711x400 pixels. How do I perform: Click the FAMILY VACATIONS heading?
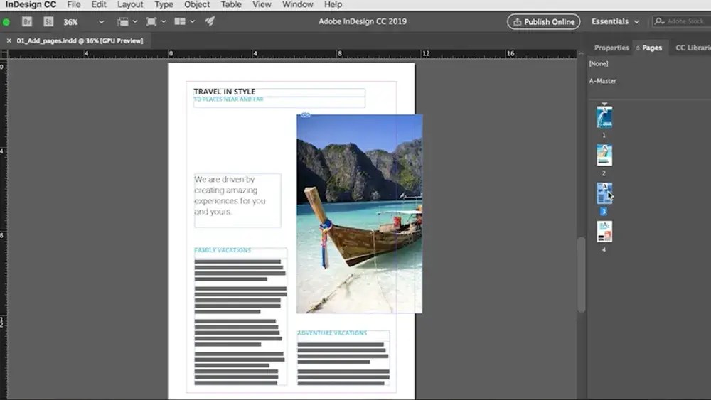click(222, 250)
